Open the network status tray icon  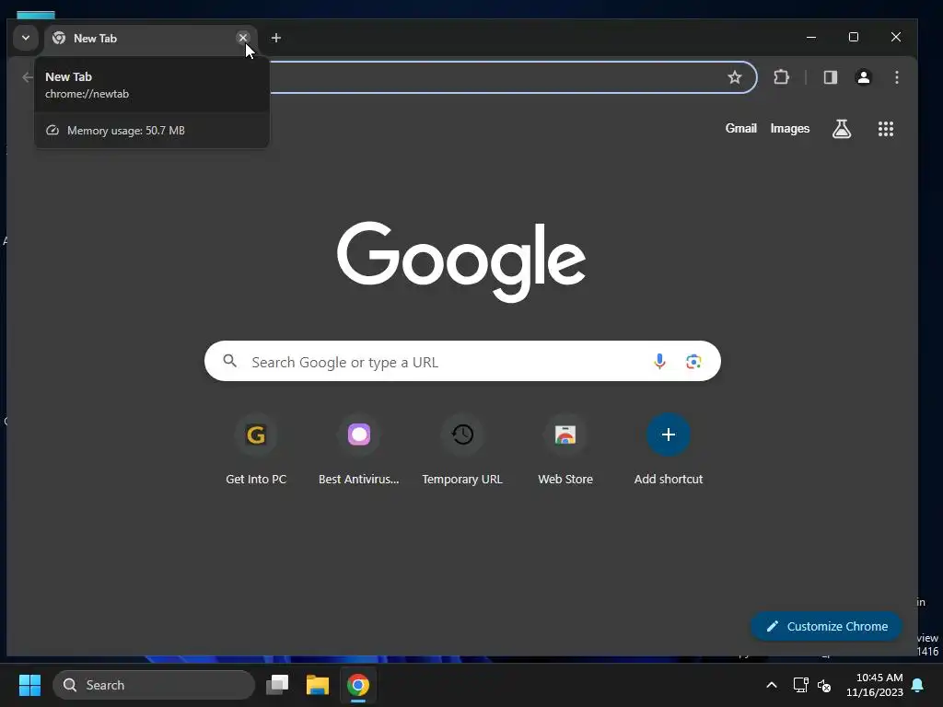(x=800, y=685)
